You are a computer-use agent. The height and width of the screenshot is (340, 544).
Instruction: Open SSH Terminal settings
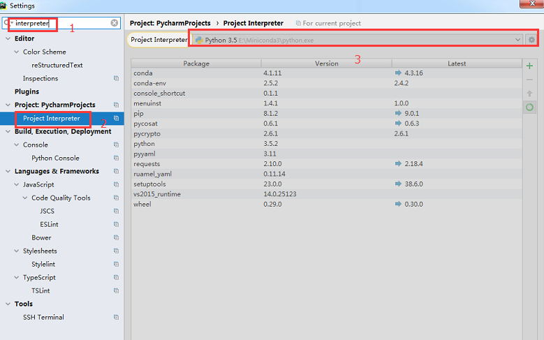(43, 317)
